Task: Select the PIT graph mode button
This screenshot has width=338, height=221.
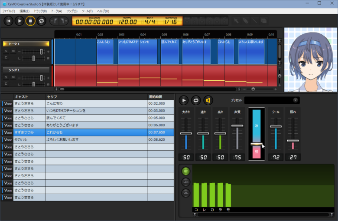Action: coord(186,172)
